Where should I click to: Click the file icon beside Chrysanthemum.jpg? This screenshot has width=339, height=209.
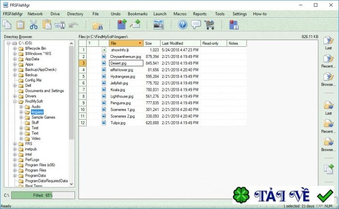pyautogui.click(x=104, y=56)
